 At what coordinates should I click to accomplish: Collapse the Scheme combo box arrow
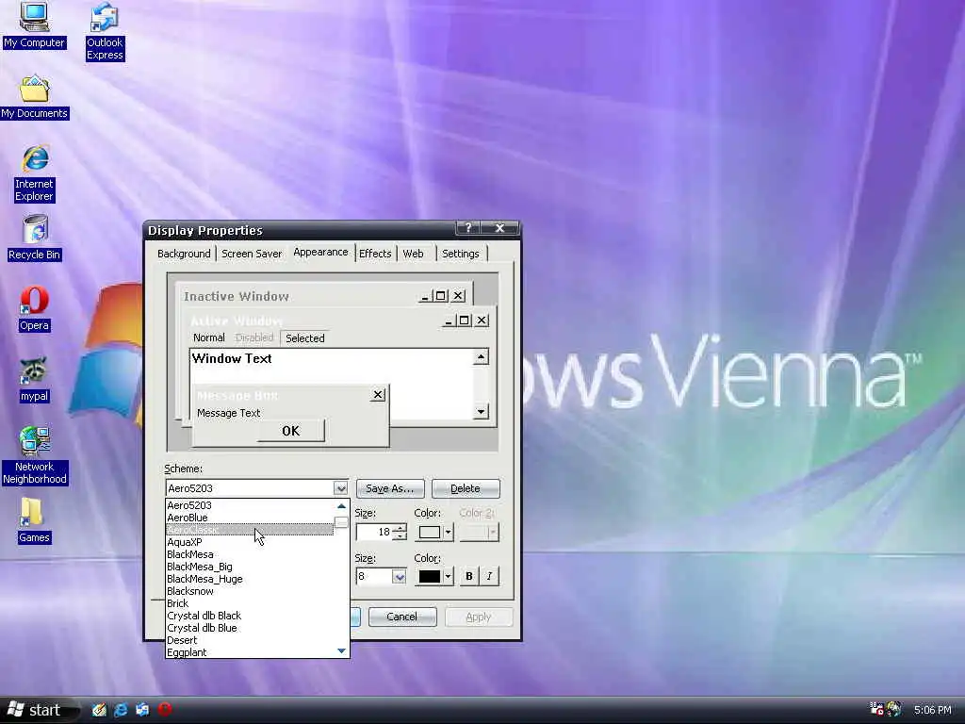pyautogui.click(x=340, y=488)
